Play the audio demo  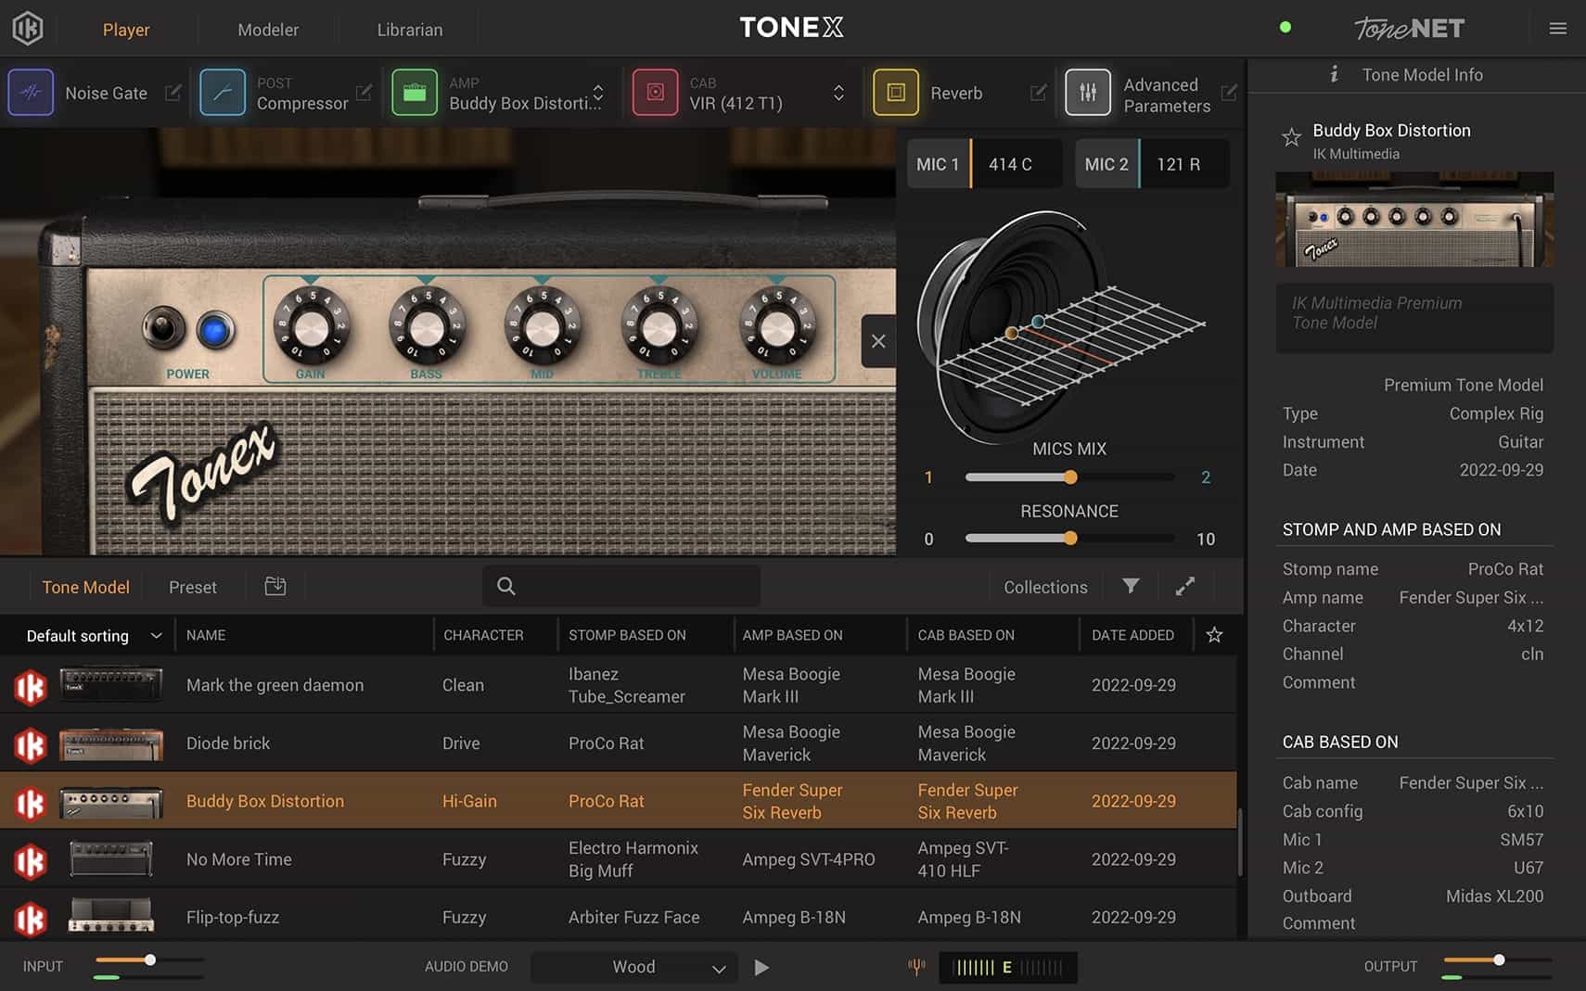(761, 967)
